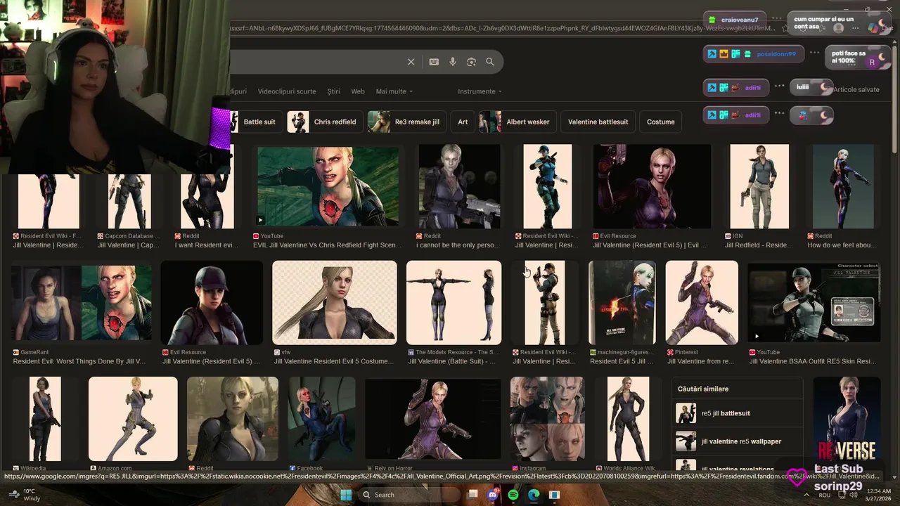
Task: Open Microsoft Edge from the taskbar
Action: [534, 495]
